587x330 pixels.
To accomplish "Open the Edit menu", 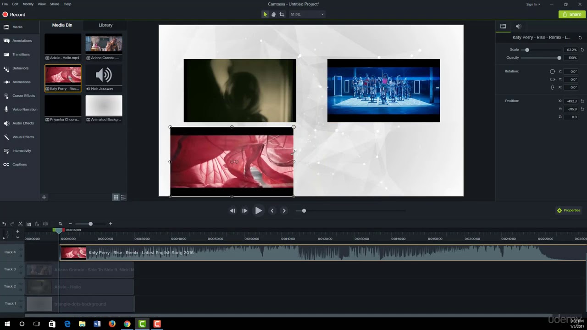I will click(15, 4).
